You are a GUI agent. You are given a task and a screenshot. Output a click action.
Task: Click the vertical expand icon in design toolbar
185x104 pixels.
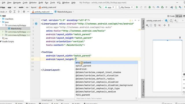tap(169, 25)
